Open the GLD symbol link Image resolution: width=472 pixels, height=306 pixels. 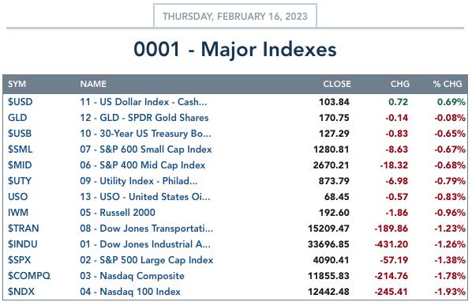[17, 118]
